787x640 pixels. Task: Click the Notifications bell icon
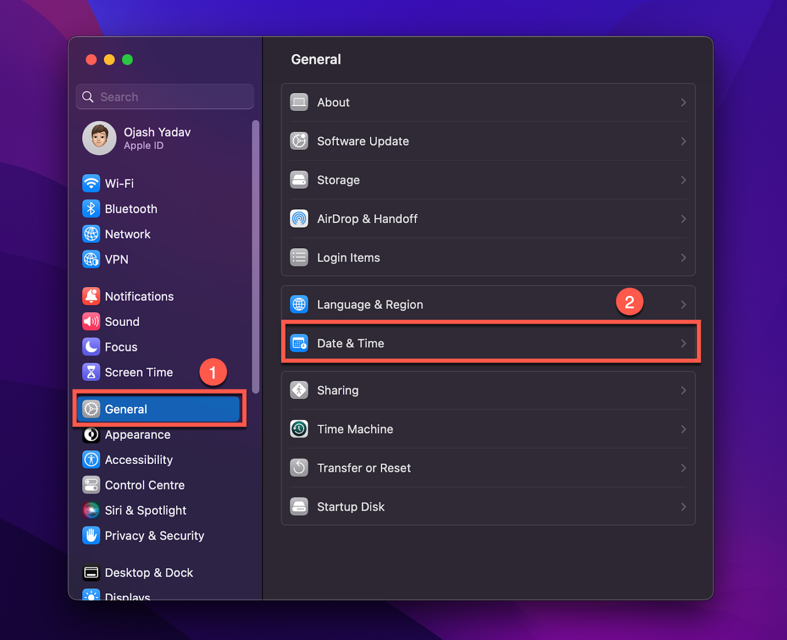91,296
